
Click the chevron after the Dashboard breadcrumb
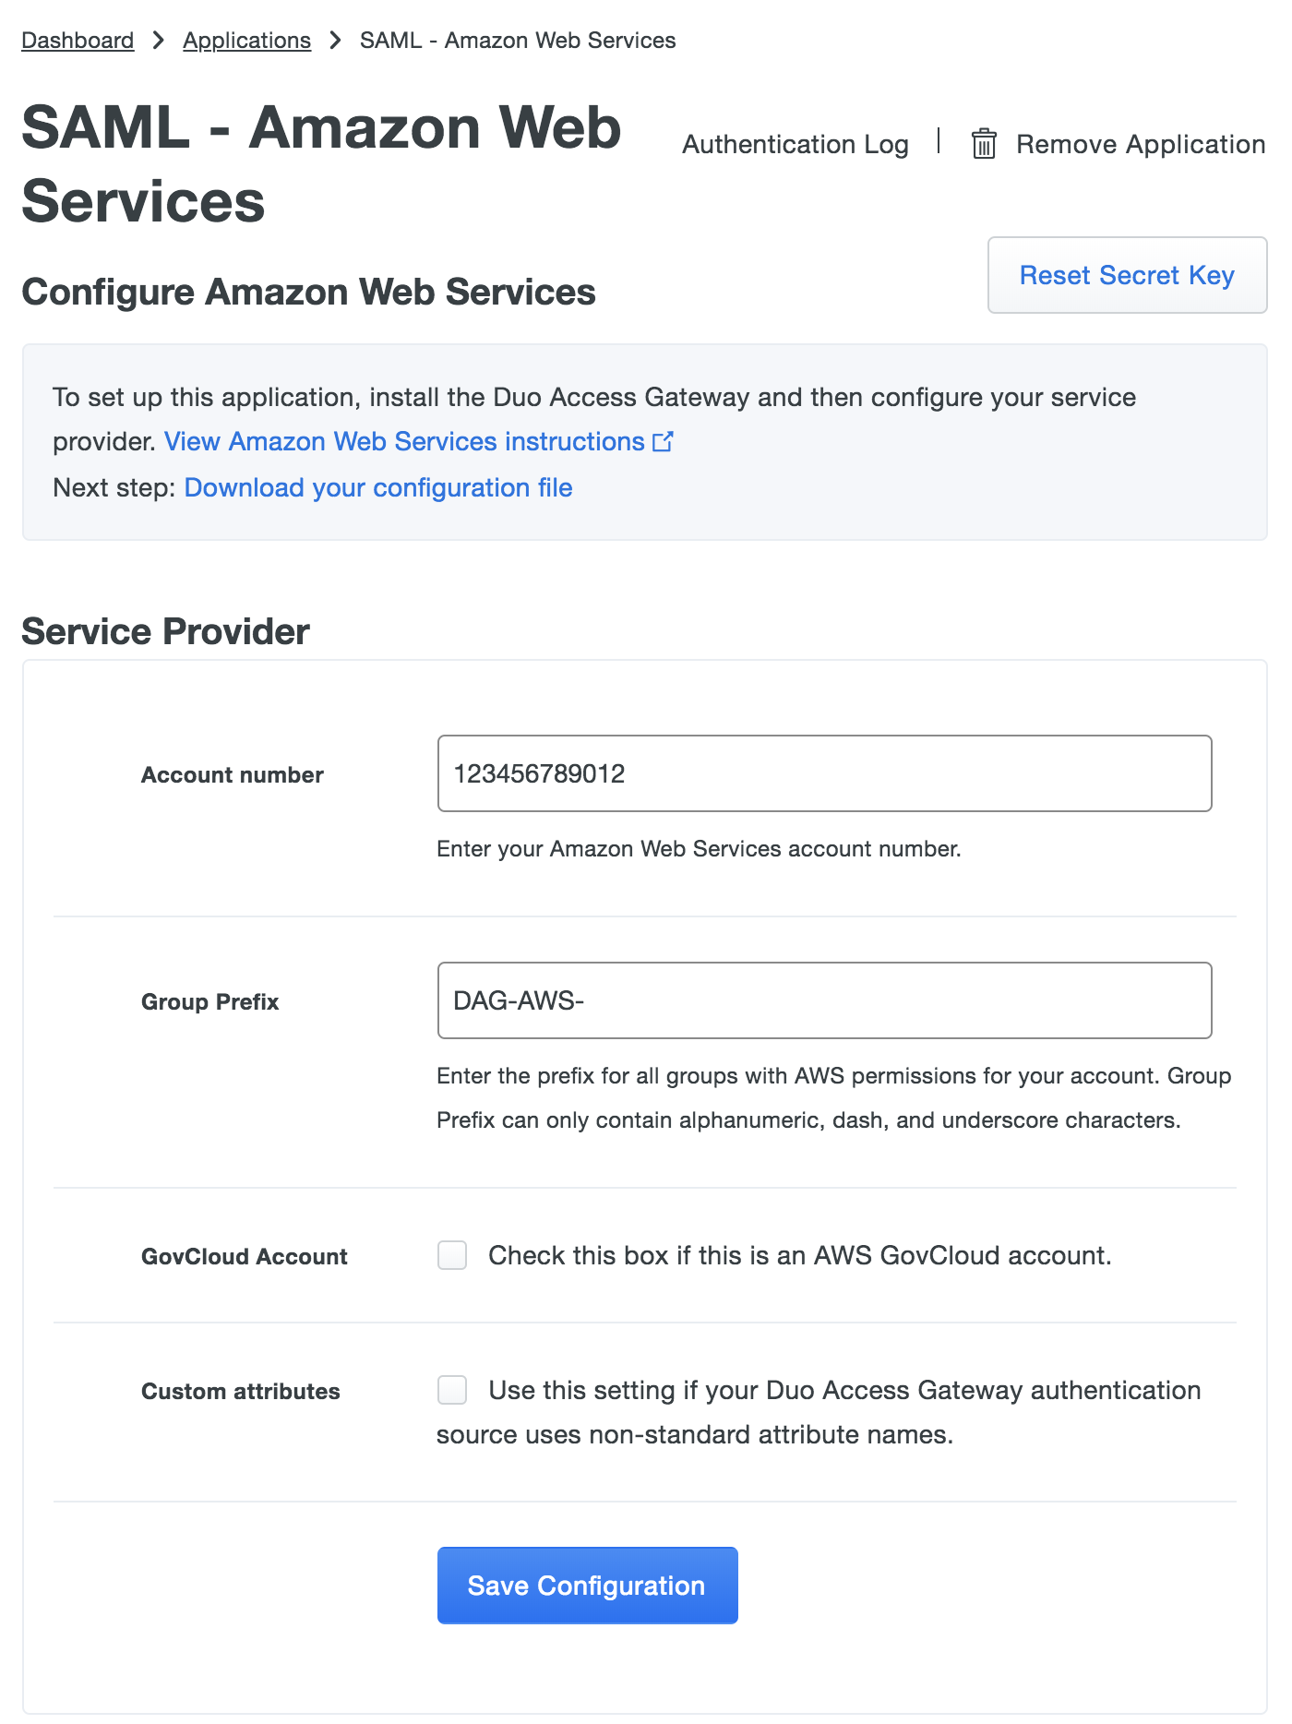click(158, 41)
